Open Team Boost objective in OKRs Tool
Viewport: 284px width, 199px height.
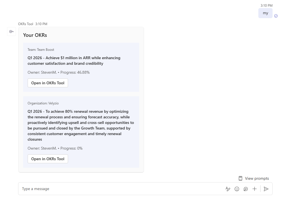47,83
